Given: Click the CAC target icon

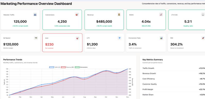Looking at the screenshot, I should [78, 38].
